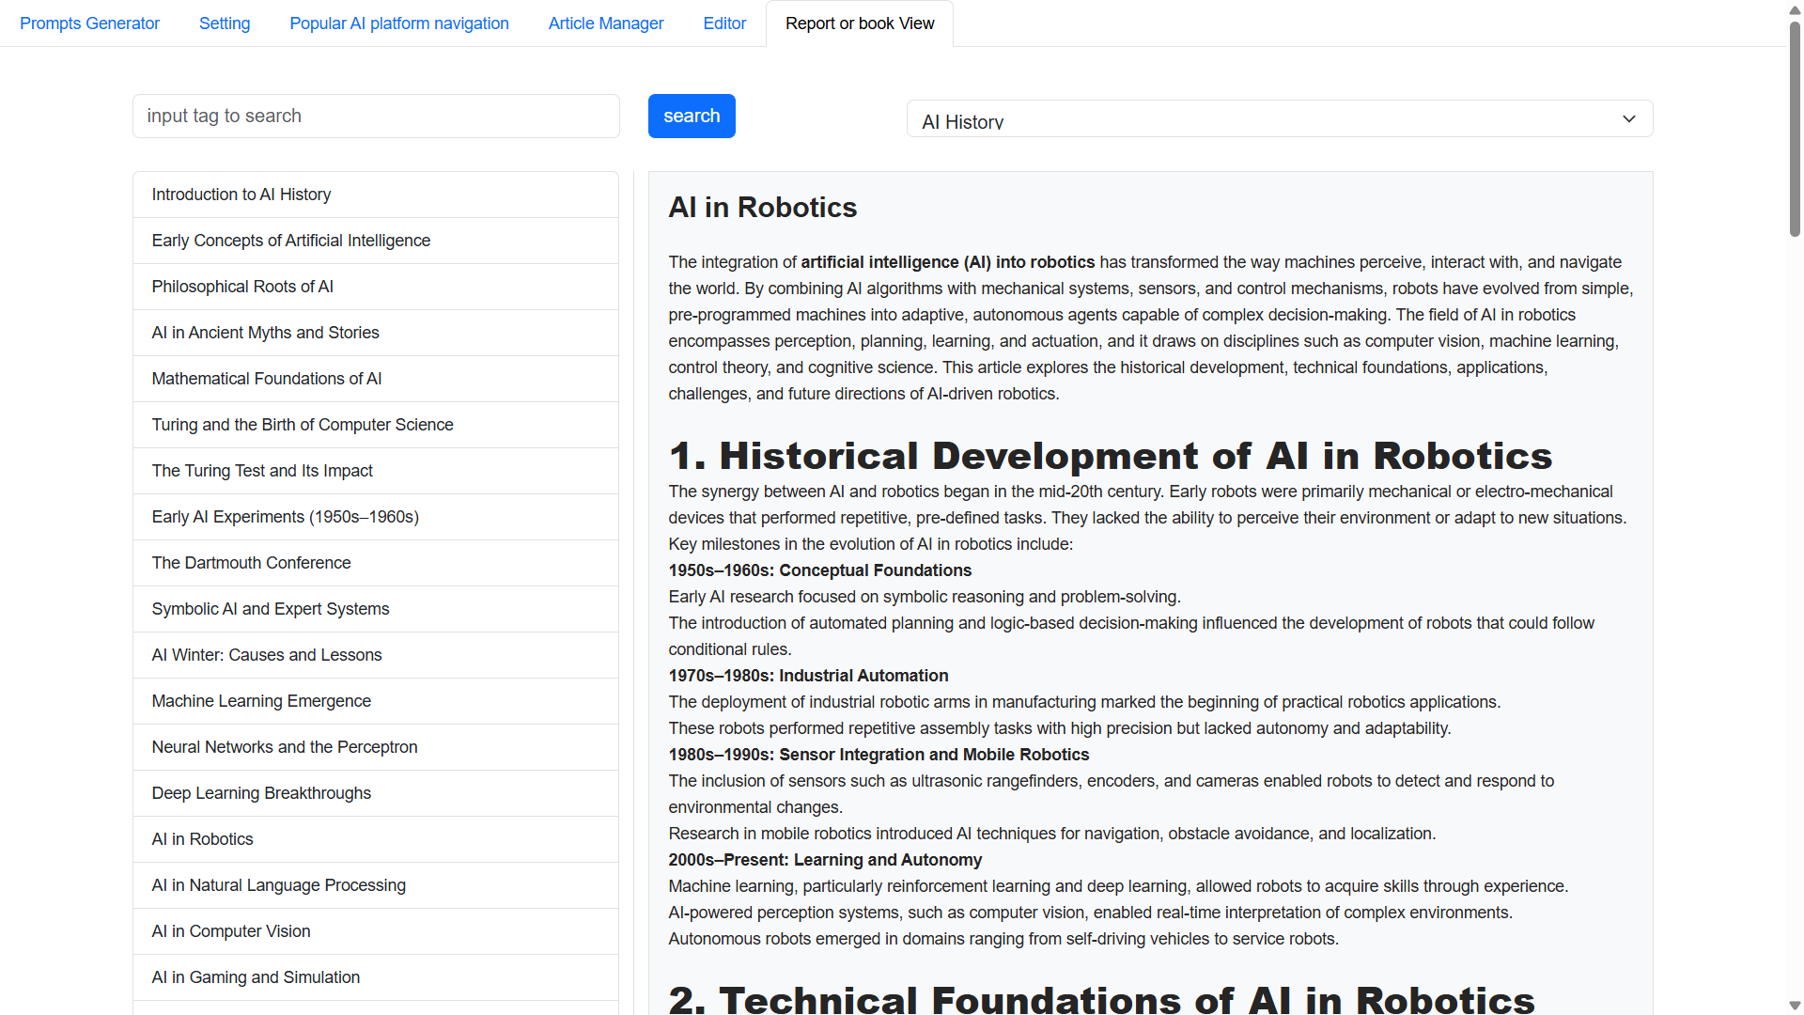Viewport: 1804px width, 1015px height.
Task: Open the AI History dropdown
Action: (1279, 119)
